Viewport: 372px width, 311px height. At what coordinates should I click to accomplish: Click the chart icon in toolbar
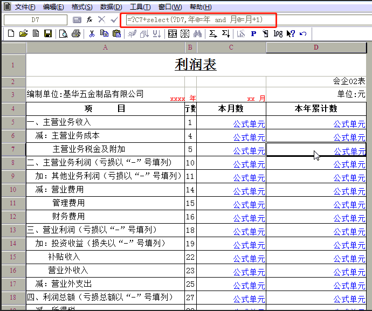click(241, 33)
